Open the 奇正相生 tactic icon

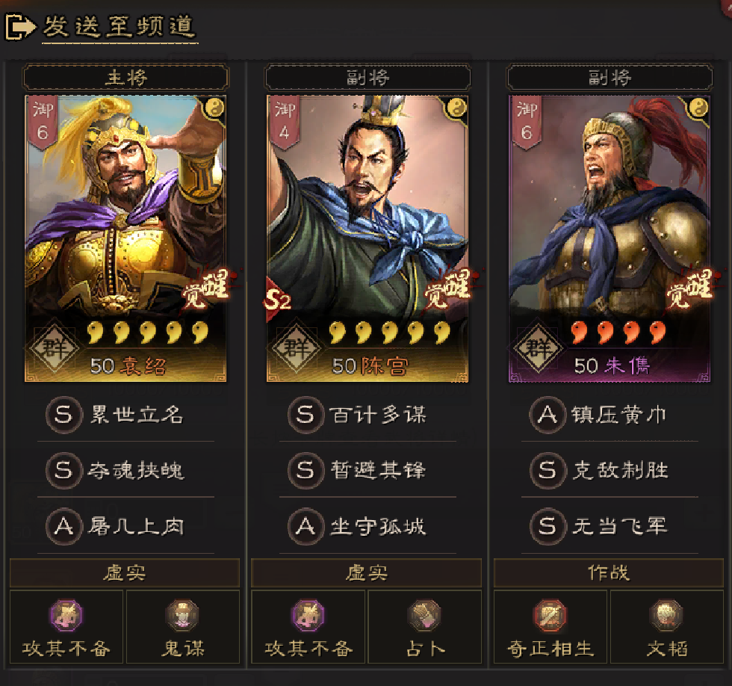click(550, 616)
